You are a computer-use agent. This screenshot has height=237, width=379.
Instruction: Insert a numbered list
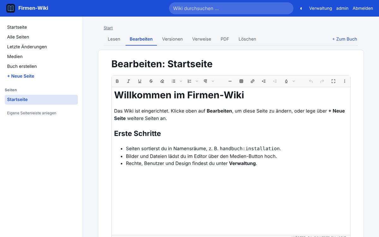pyautogui.click(x=189, y=81)
